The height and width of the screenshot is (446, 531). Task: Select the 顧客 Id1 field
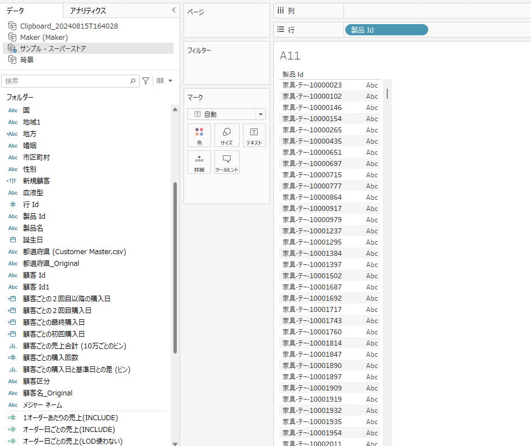click(36, 287)
